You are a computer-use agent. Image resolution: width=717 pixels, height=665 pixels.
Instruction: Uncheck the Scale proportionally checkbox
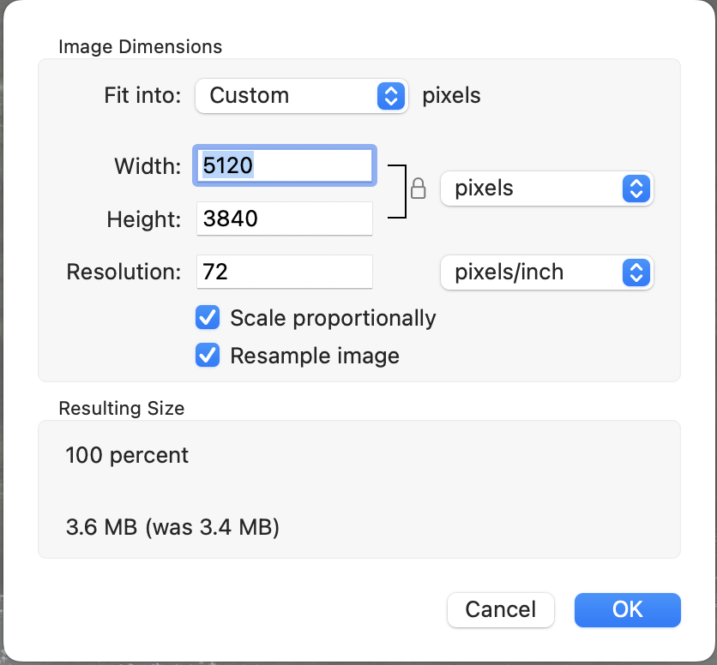pos(208,318)
